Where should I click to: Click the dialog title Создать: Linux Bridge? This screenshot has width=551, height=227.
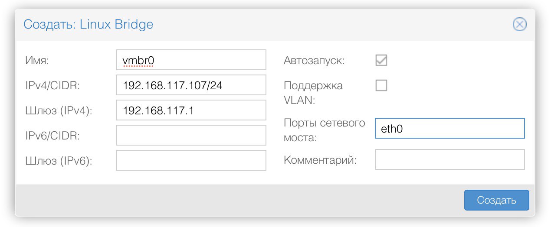tap(88, 24)
